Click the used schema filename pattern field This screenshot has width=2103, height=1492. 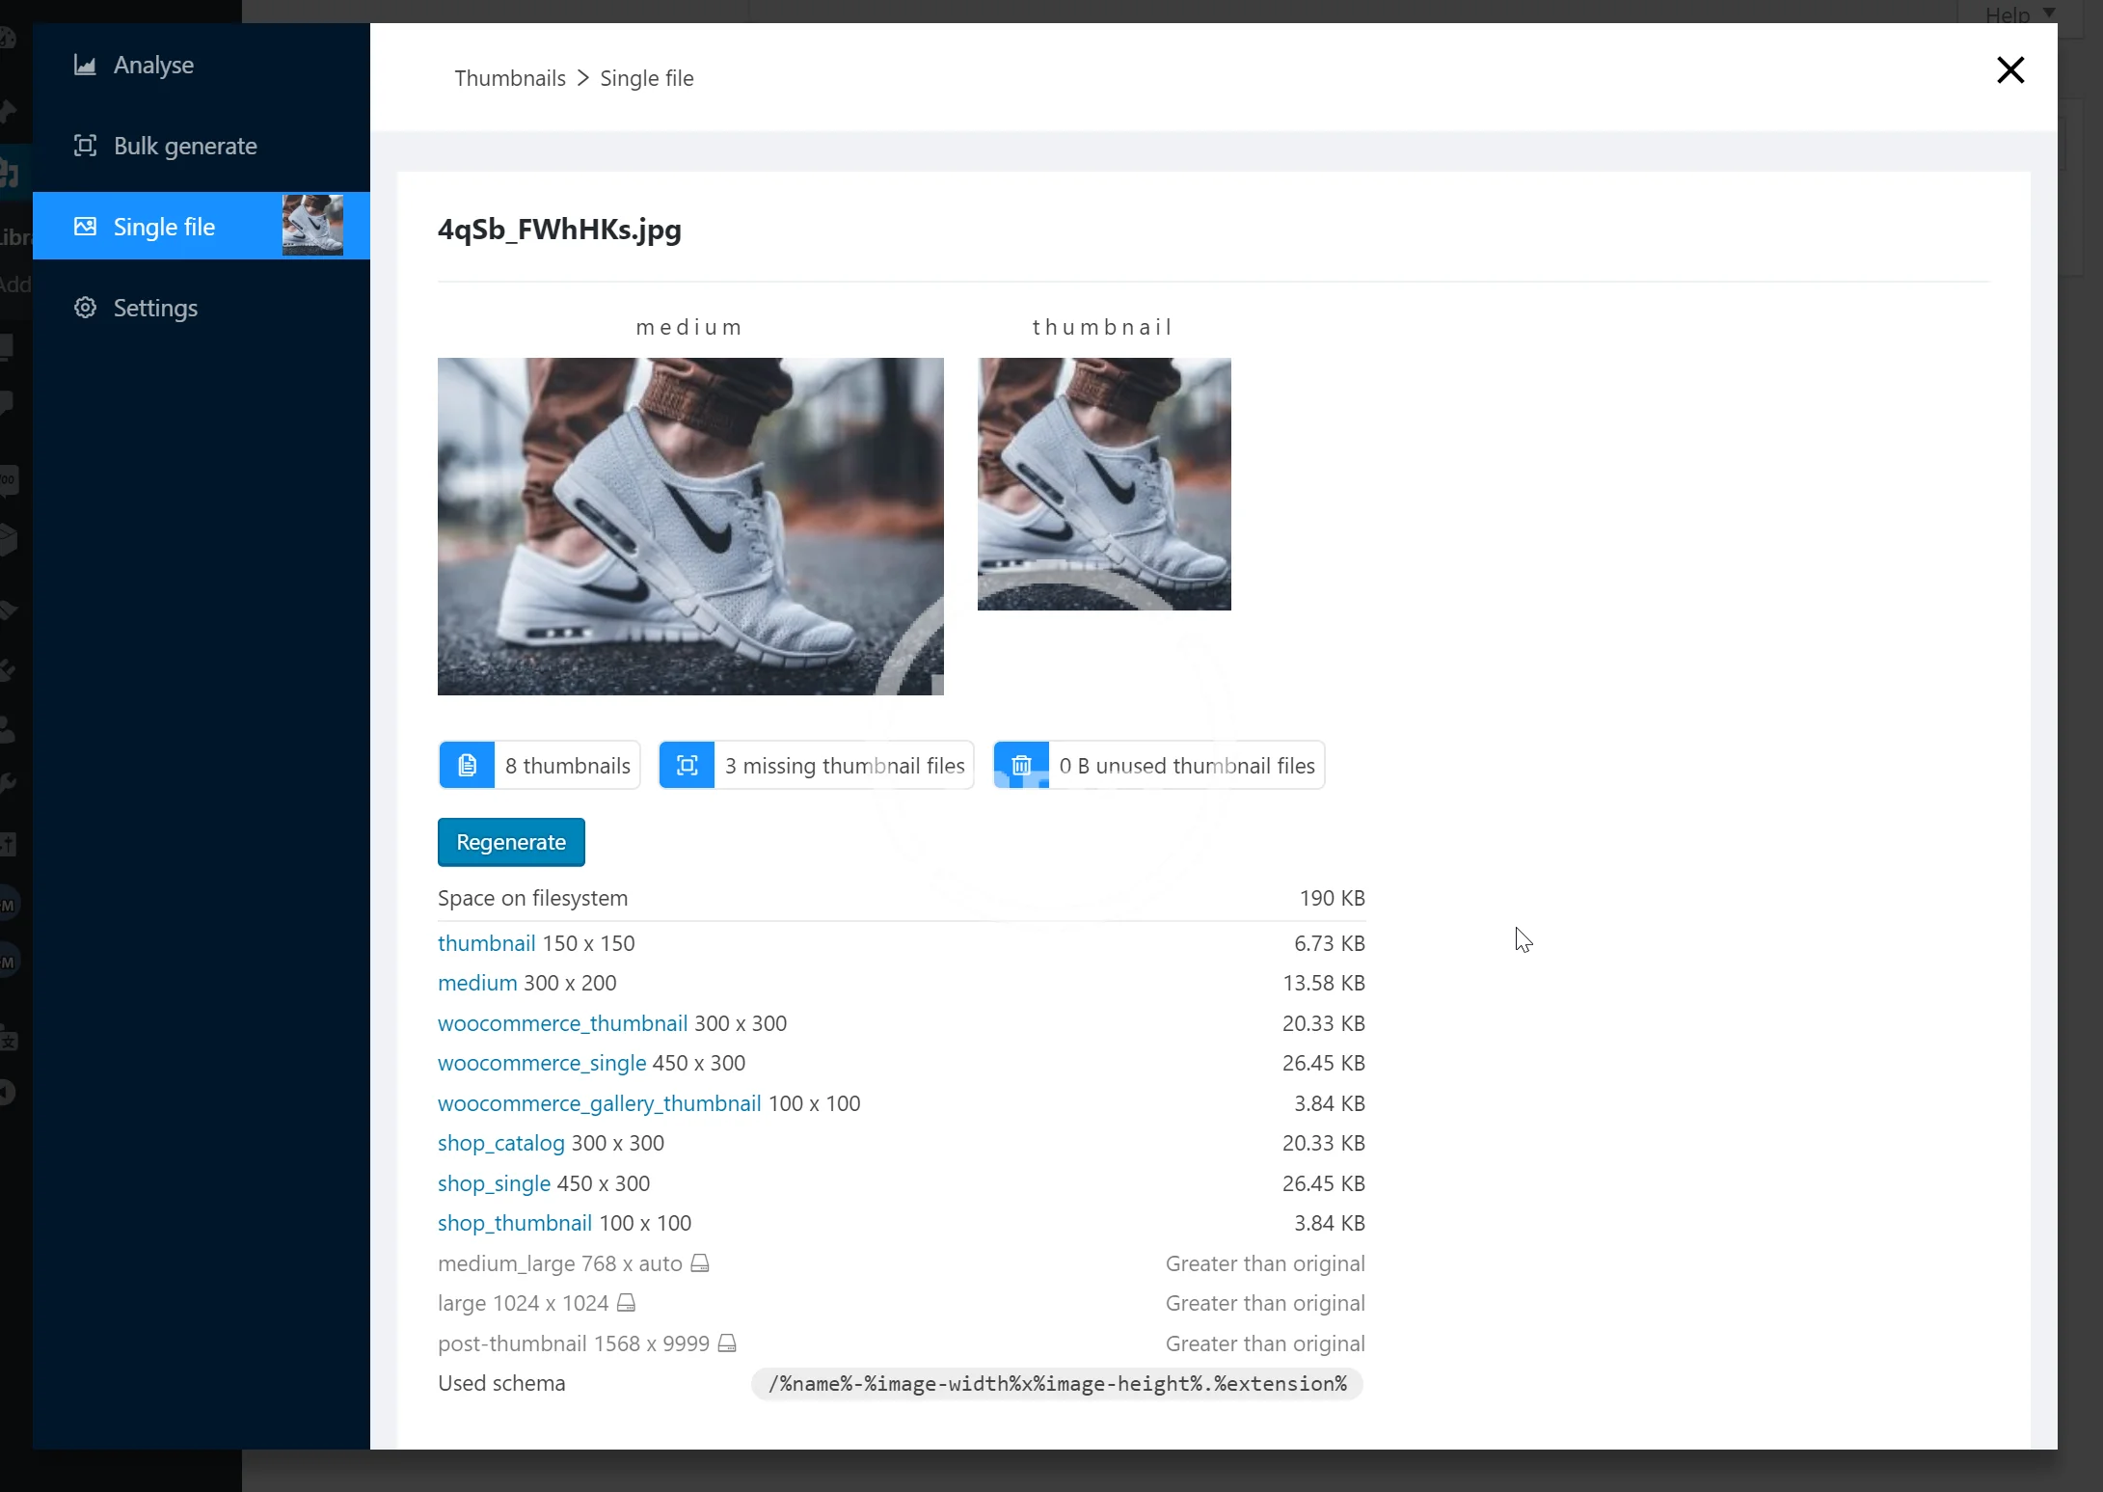[x=1057, y=1384]
